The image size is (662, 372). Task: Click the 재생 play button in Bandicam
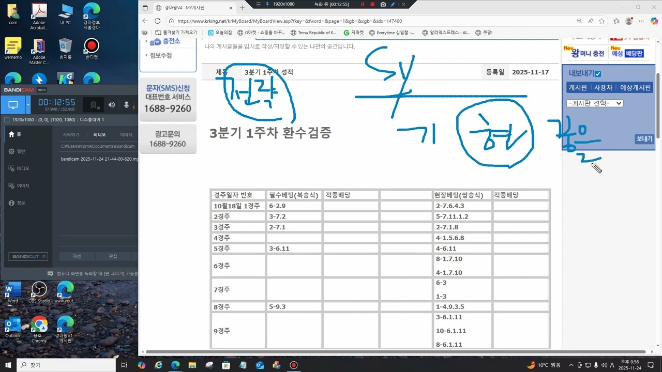coord(77,256)
